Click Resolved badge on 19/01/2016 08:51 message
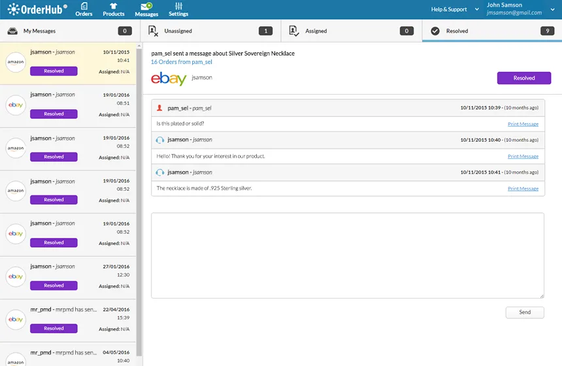This screenshot has height=366, width=562. pos(54,114)
